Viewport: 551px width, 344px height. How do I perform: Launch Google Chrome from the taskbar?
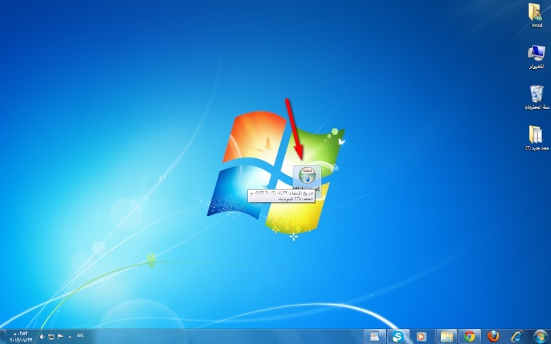coord(469,336)
